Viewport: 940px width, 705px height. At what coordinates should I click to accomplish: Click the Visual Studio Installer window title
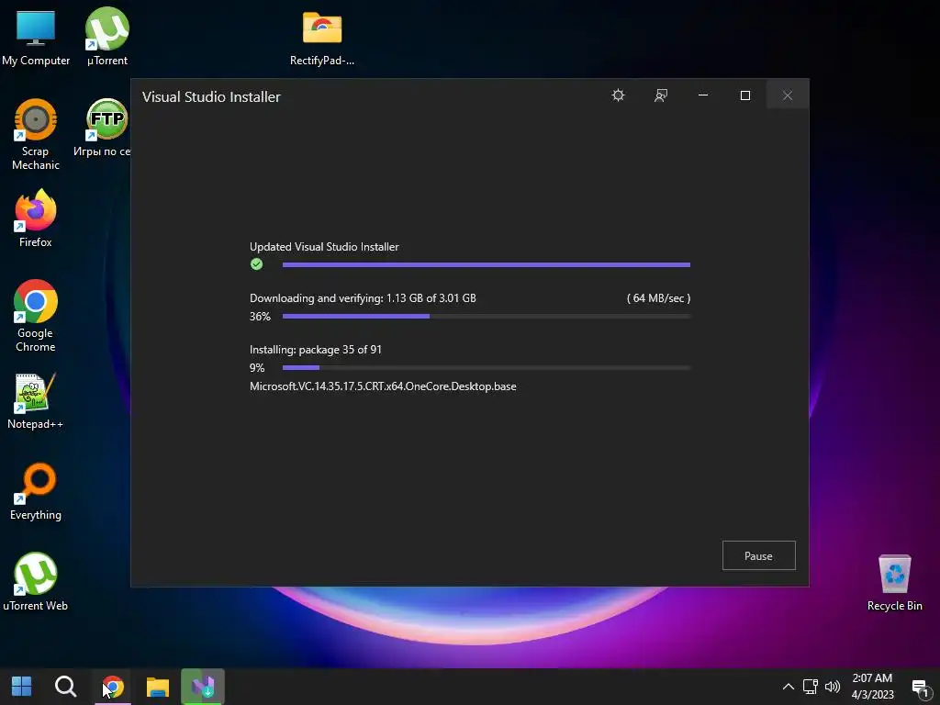[x=211, y=96]
